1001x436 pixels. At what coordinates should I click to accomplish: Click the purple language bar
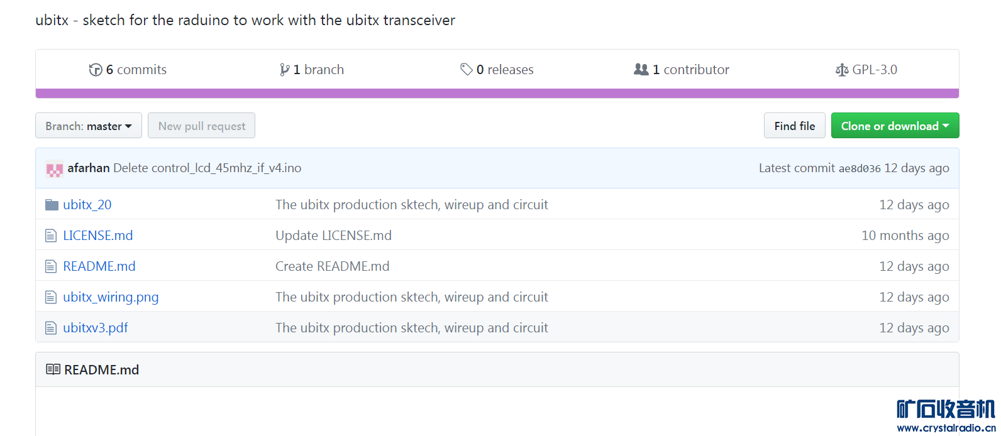point(497,94)
